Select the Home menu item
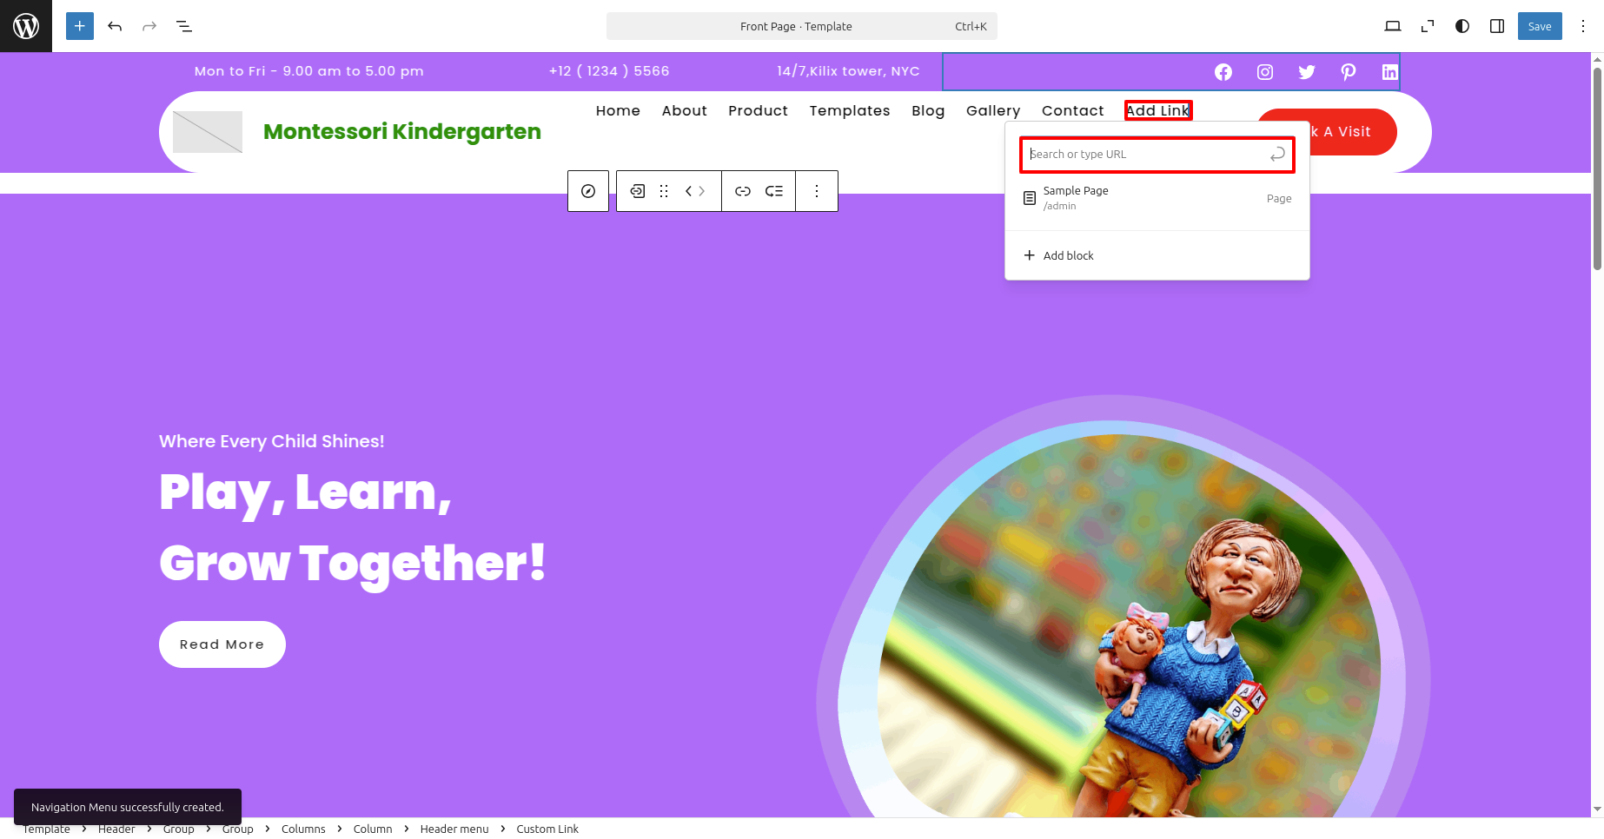 coord(618,110)
